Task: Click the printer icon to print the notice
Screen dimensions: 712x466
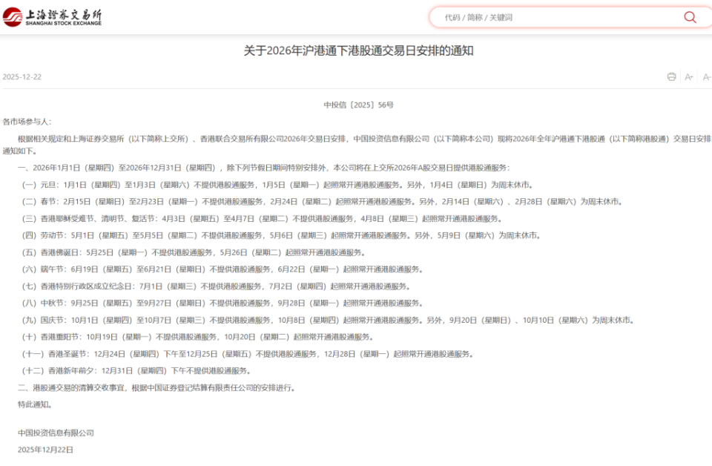Action: (x=671, y=76)
